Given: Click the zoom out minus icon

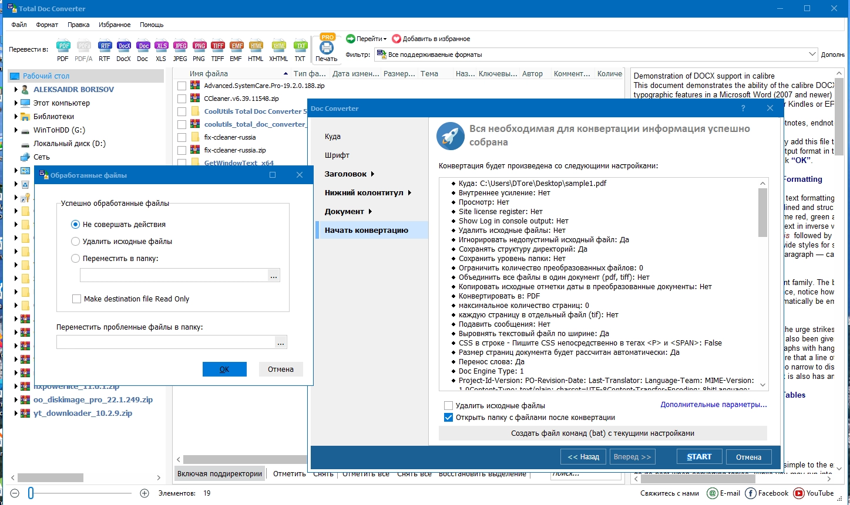Looking at the screenshot, I should click(x=15, y=493).
